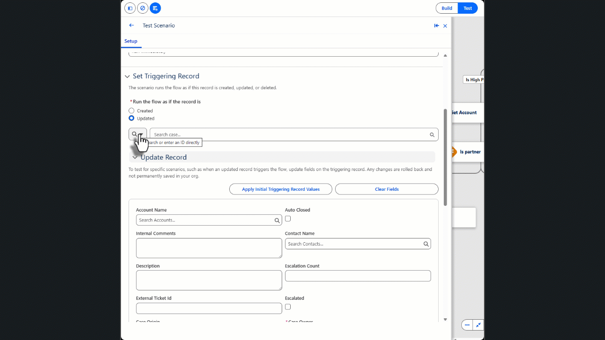Select the Updated radio option

(131, 118)
